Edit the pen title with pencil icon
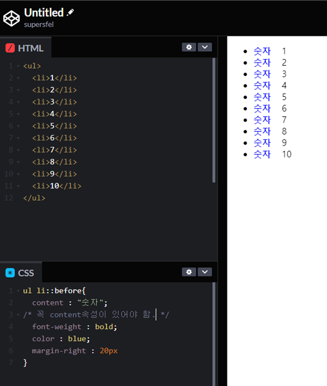The height and width of the screenshot is (386, 327). click(70, 12)
